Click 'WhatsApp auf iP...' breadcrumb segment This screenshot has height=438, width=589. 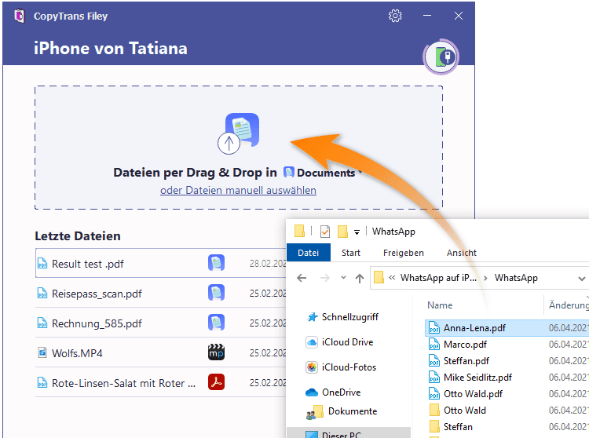coord(438,278)
